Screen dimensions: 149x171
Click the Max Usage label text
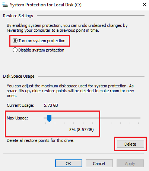[x=18, y=118]
